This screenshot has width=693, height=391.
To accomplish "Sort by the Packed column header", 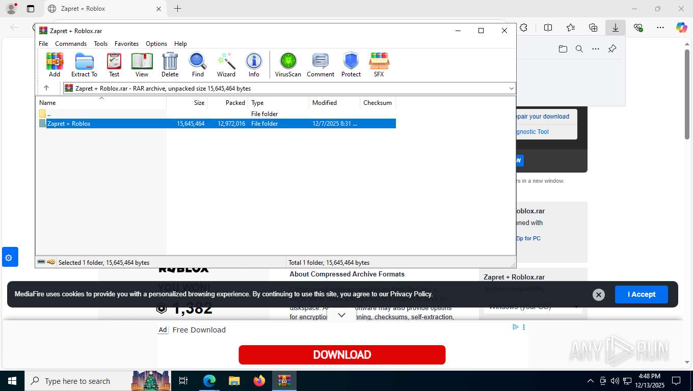I will [228, 102].
